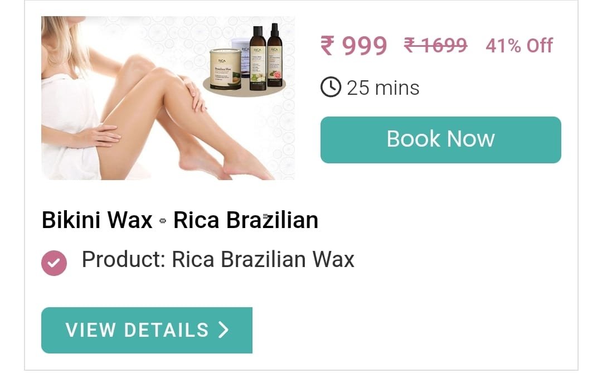Click the word Rica in product description

coord(193,259)
